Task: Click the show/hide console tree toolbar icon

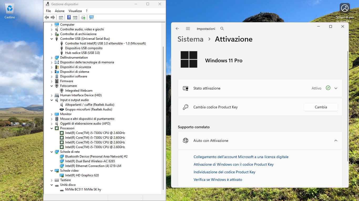Action: [x=61, y=17]
